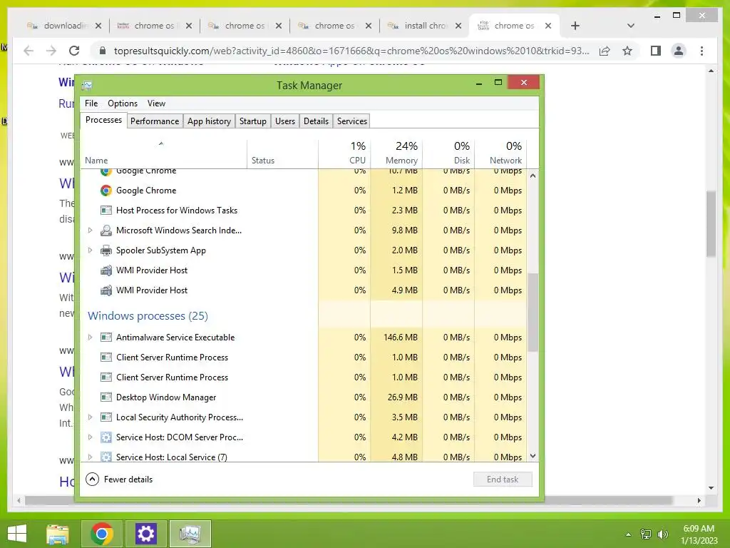The image size is (730, 548).
Task: Select the 'downloadin' browser tab
Action: (x=63, y=26)
